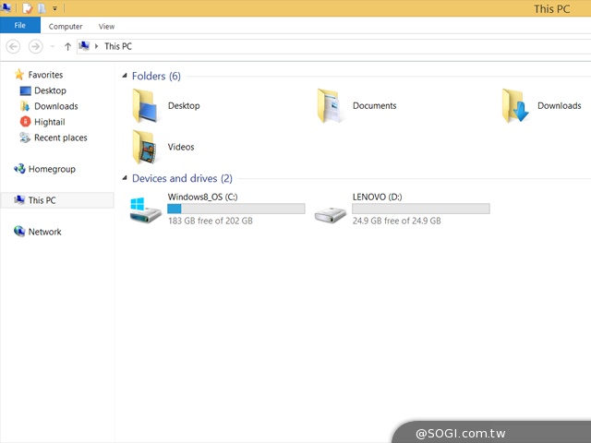
Task: Collapse the Devices and drives (2) group
Action: (181, 178)
